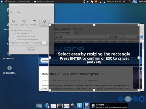Screen dimensions: 146x109
Task: Open Pesquisa link in SAPO bar
Action: [x=122, y=41]
